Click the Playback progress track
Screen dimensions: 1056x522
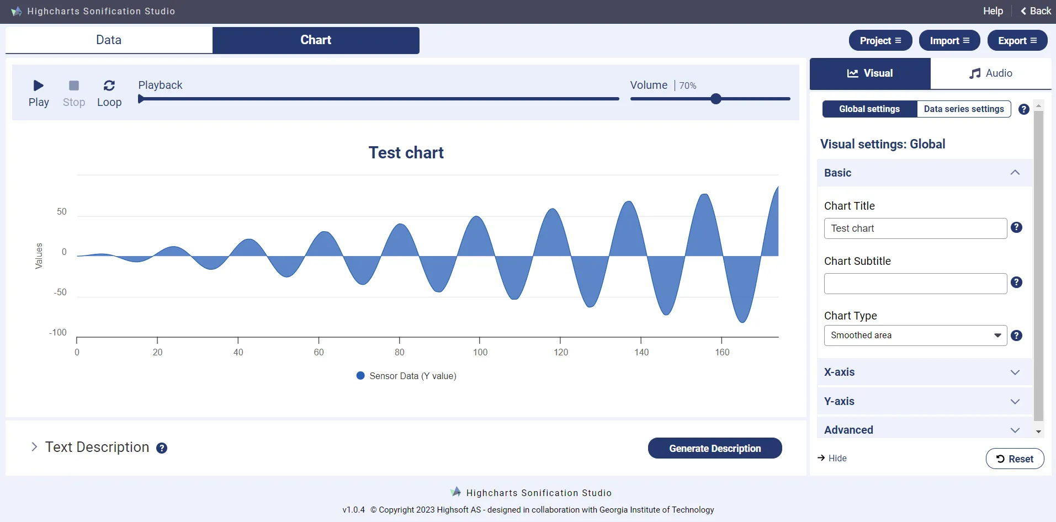379,99
